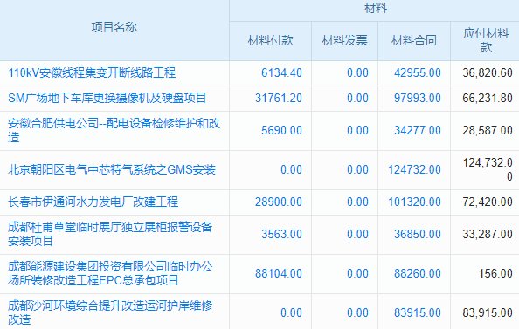Open 0.00 invoice for SM广场 row

coord(357,99)
